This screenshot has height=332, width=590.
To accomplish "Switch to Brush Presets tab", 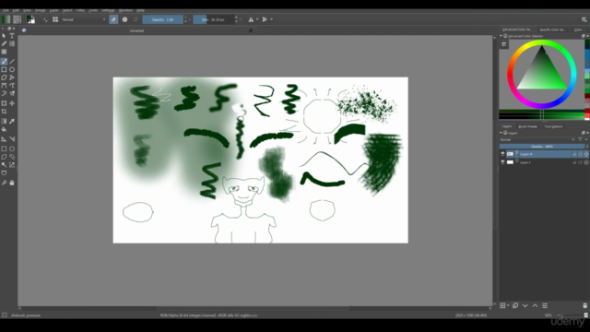I will (527, 126).
